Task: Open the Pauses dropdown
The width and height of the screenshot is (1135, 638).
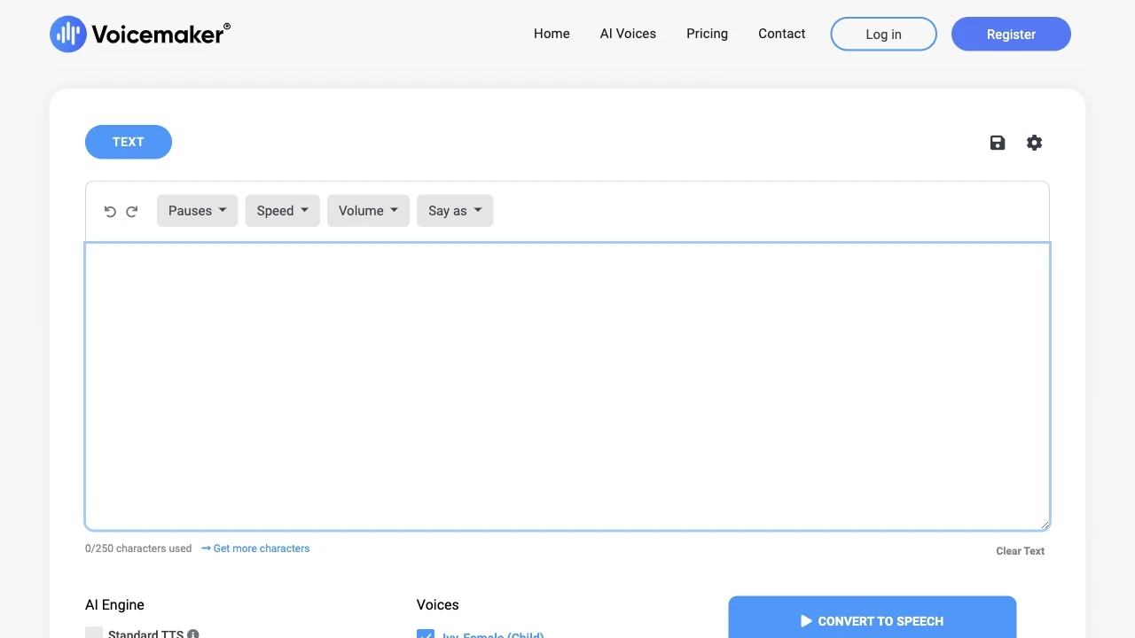Action: pos(197,210)
